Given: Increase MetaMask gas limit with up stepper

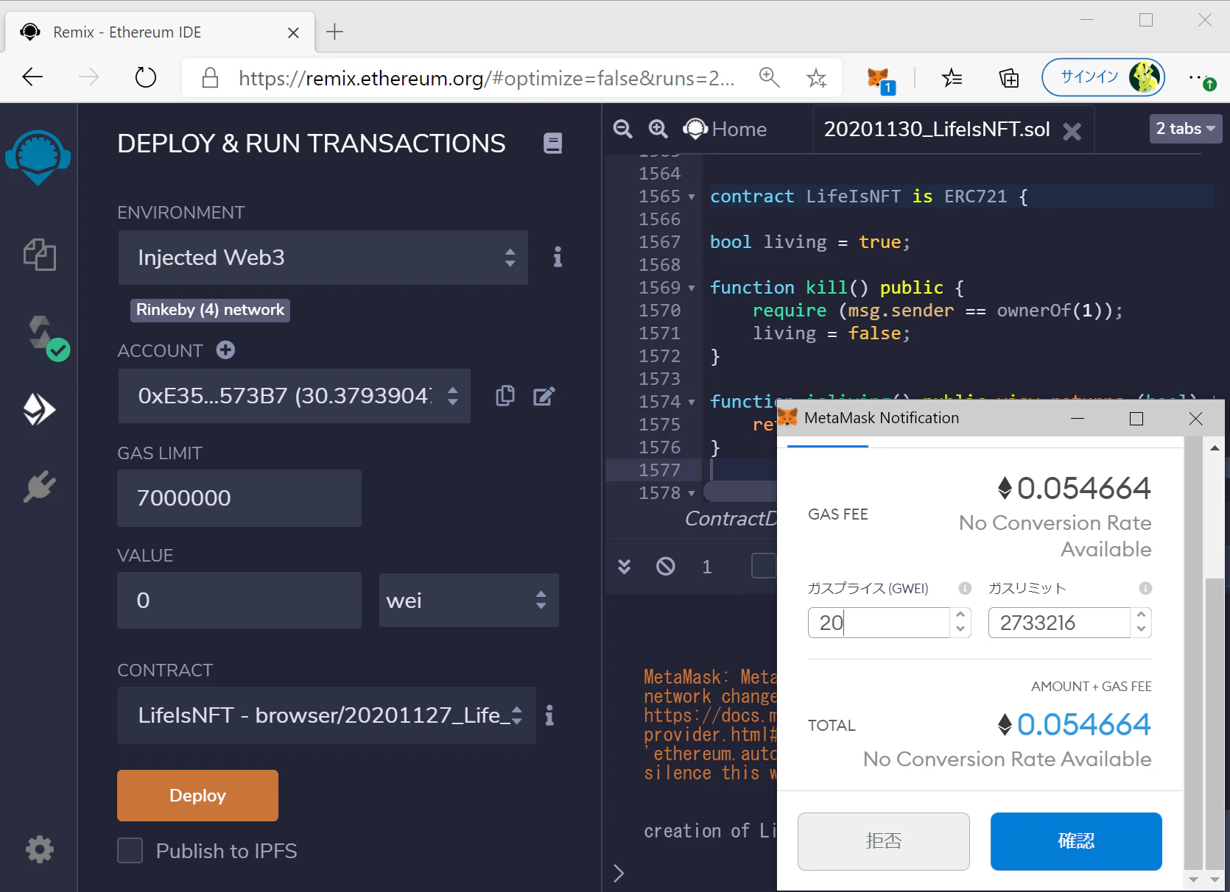Looking at the screenshot, I should tap(1141, 615).
